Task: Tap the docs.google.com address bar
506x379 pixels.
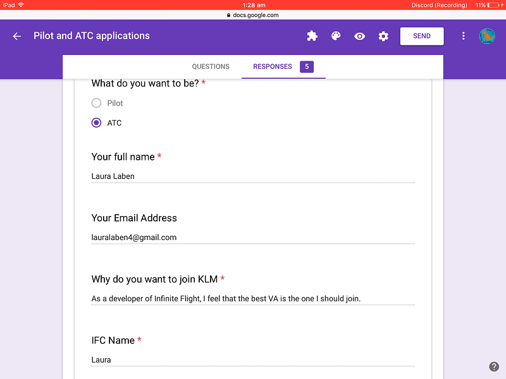Action: [253, 15]
